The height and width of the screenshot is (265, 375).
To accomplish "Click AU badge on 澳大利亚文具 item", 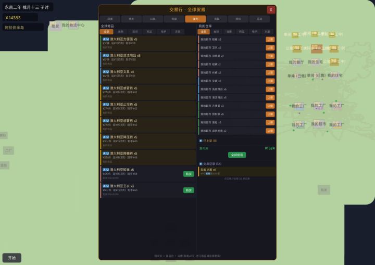I will (x=106, y=72).
